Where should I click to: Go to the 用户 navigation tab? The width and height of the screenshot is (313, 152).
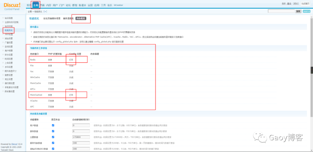click(x=55, y=5)
